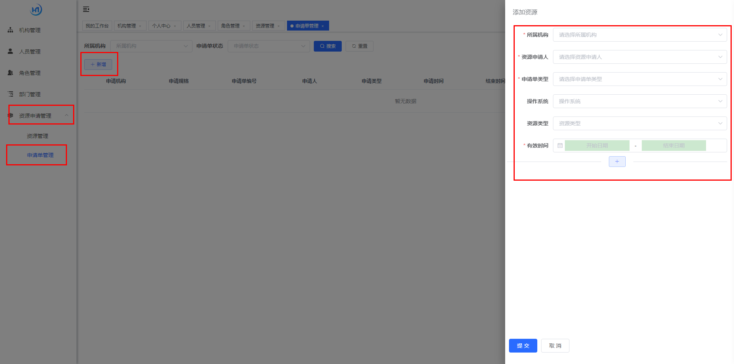The image size is (734, 364).
Task: Click the plus button below 有效时间
Action: [x=617, y=162]
